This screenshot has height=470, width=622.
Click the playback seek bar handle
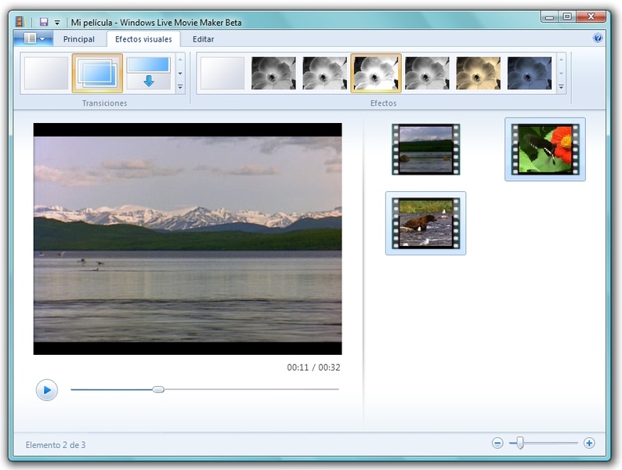(158, 389)
